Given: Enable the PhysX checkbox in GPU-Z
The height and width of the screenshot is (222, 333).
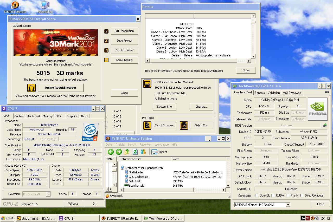Looking at the screenshot, I should [287, 195].
